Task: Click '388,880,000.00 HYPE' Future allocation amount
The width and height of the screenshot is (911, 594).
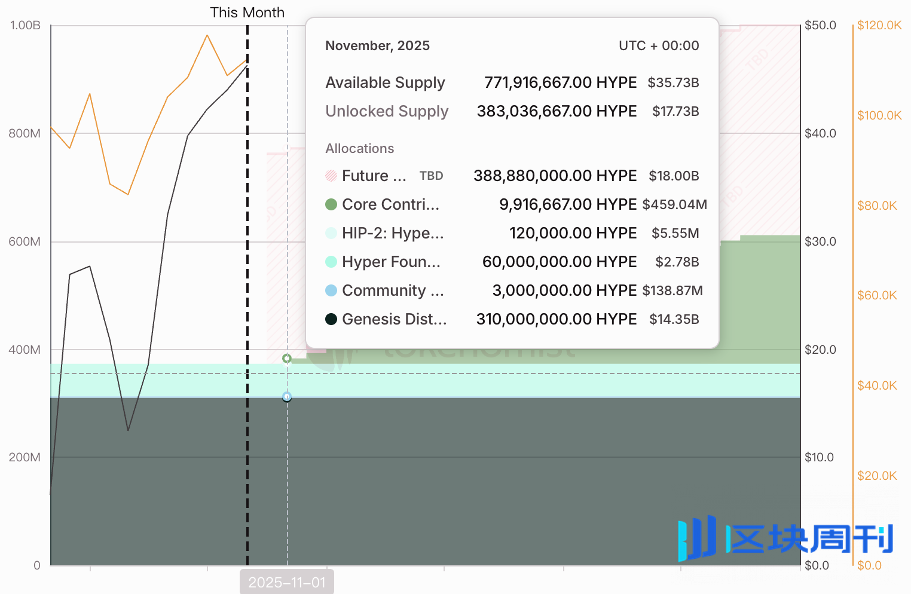Action: (555, 176)
